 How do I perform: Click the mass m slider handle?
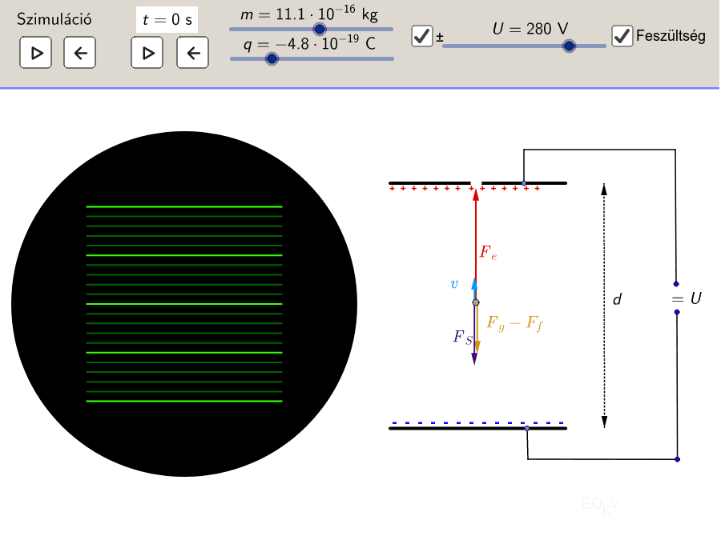pyautogui.click(x=320, y=29)
